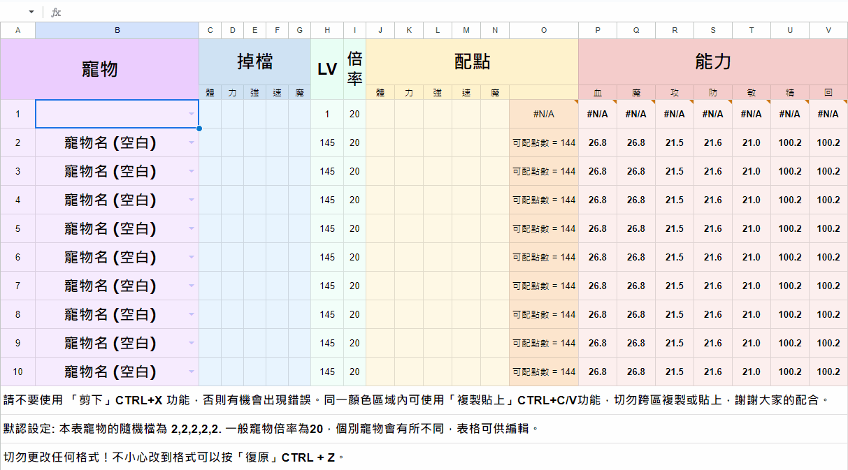Click 可配點數 = 144 cell in row 2
Viewport: 848px width, 470px height.
544,142
